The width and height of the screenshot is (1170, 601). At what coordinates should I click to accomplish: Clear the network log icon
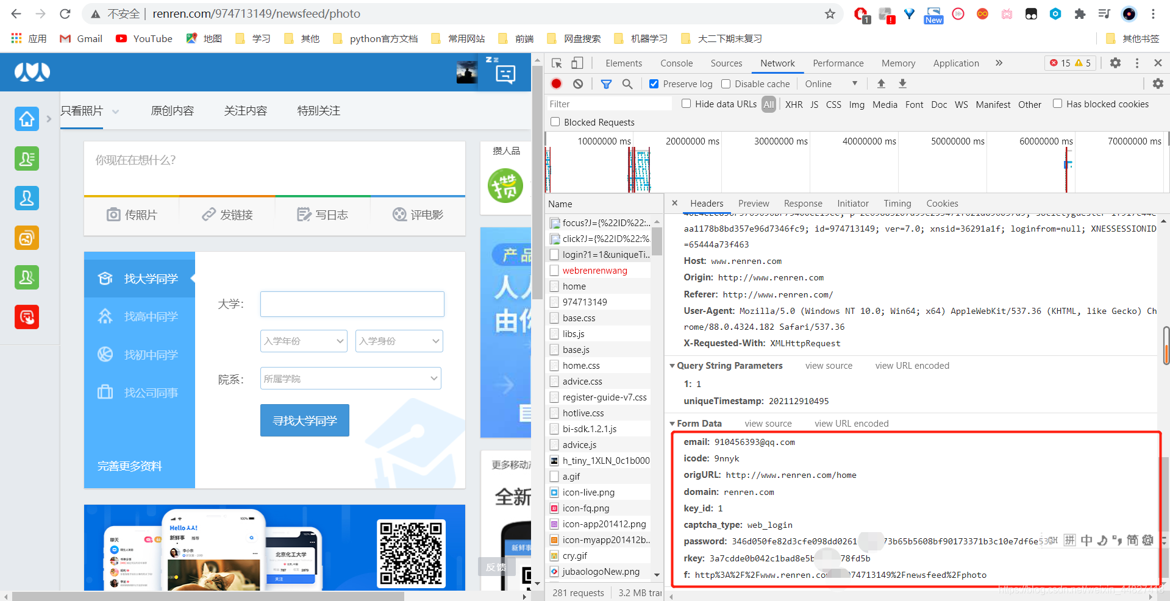[x=578, y=84]
